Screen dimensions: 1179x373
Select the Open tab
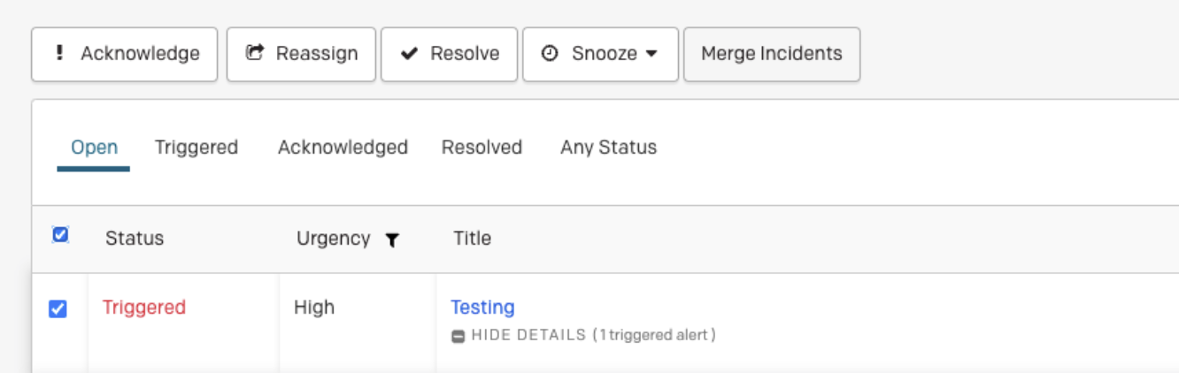click(95, 148)
